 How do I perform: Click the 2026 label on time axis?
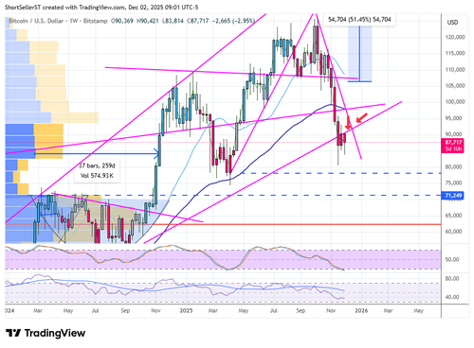[361, 310]
